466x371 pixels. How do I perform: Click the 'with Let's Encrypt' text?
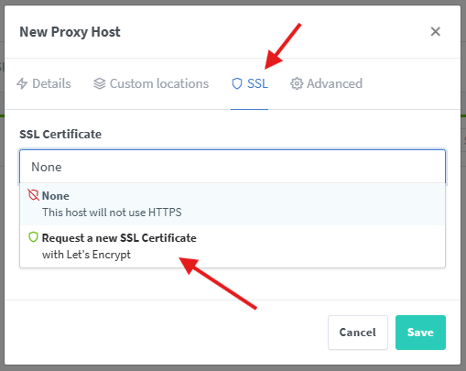pyautogui.click(x=86, y=255)
